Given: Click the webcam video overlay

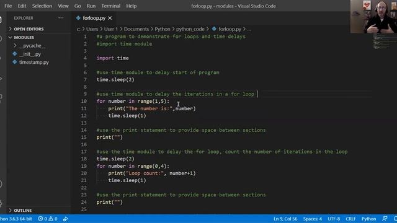Looking at the screenshot, I should click(x=373, y=17).
